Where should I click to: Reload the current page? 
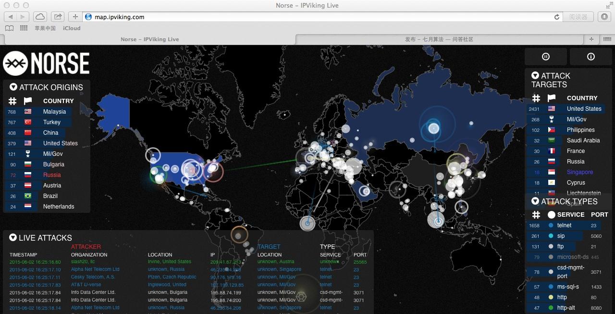tap(557, 17)
